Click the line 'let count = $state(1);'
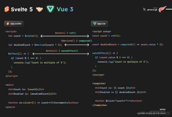Image resolution: width=172 pixels, height=117 pixels. [23, 36]
